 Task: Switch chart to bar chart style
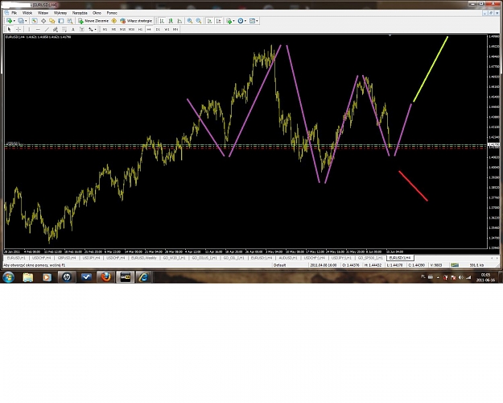click(x=162, y=21)
